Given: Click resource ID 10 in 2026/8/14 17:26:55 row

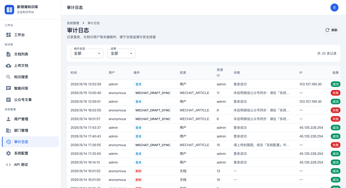Looking at the screenshot, I should (x=218, y=145).
